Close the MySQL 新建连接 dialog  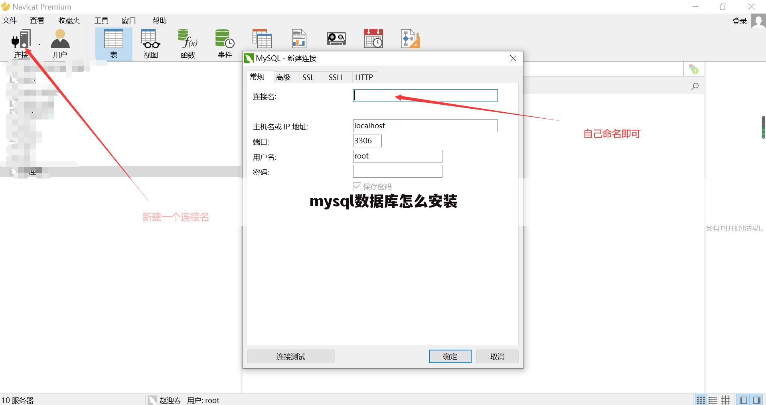(x=513, y=59)
